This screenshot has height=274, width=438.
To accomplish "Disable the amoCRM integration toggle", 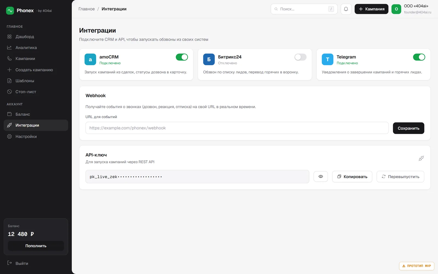I will pos(182,57).
